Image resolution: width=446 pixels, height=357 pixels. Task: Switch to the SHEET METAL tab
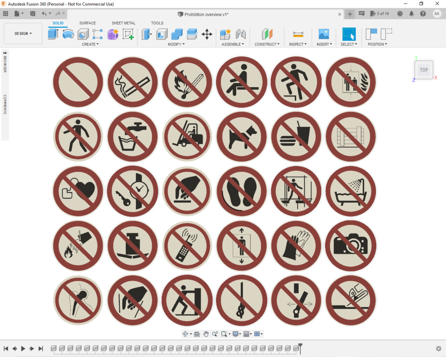click(123, 23)
